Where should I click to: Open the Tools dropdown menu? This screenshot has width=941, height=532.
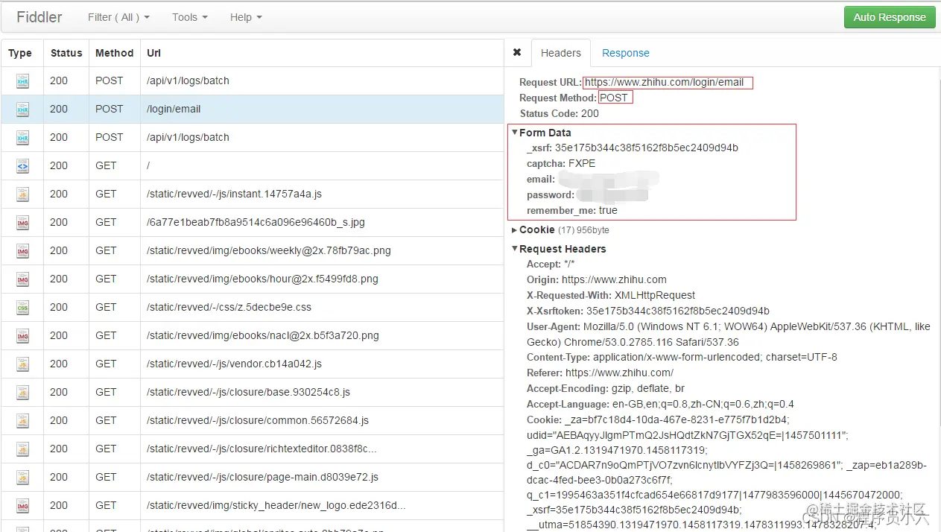coord(190,17)
